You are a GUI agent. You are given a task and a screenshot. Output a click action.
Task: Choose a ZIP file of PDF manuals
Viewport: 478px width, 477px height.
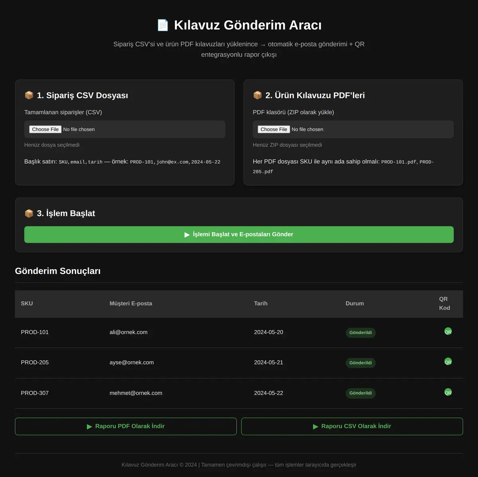point(274,129)
